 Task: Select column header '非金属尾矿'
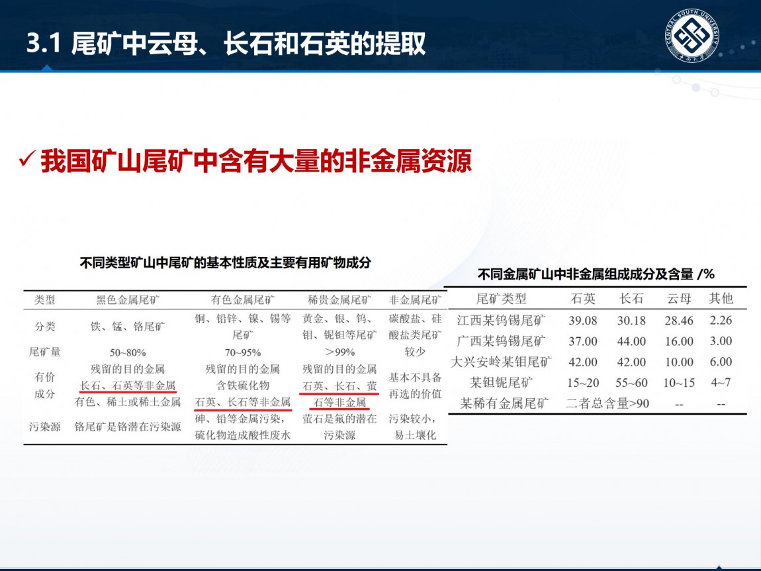coord(415,300)
